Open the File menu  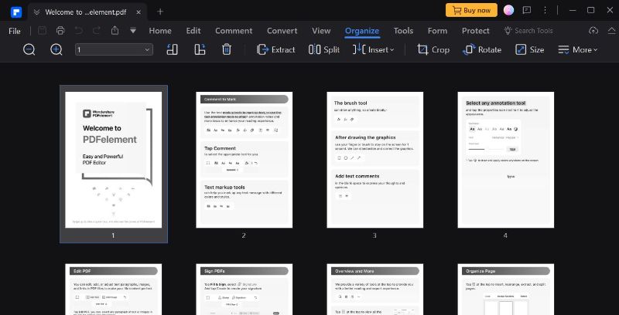coord(15,31)
